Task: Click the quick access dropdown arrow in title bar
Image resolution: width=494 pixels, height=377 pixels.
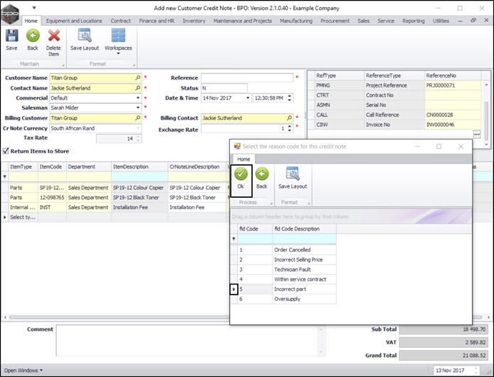Action: click(34, 8)
